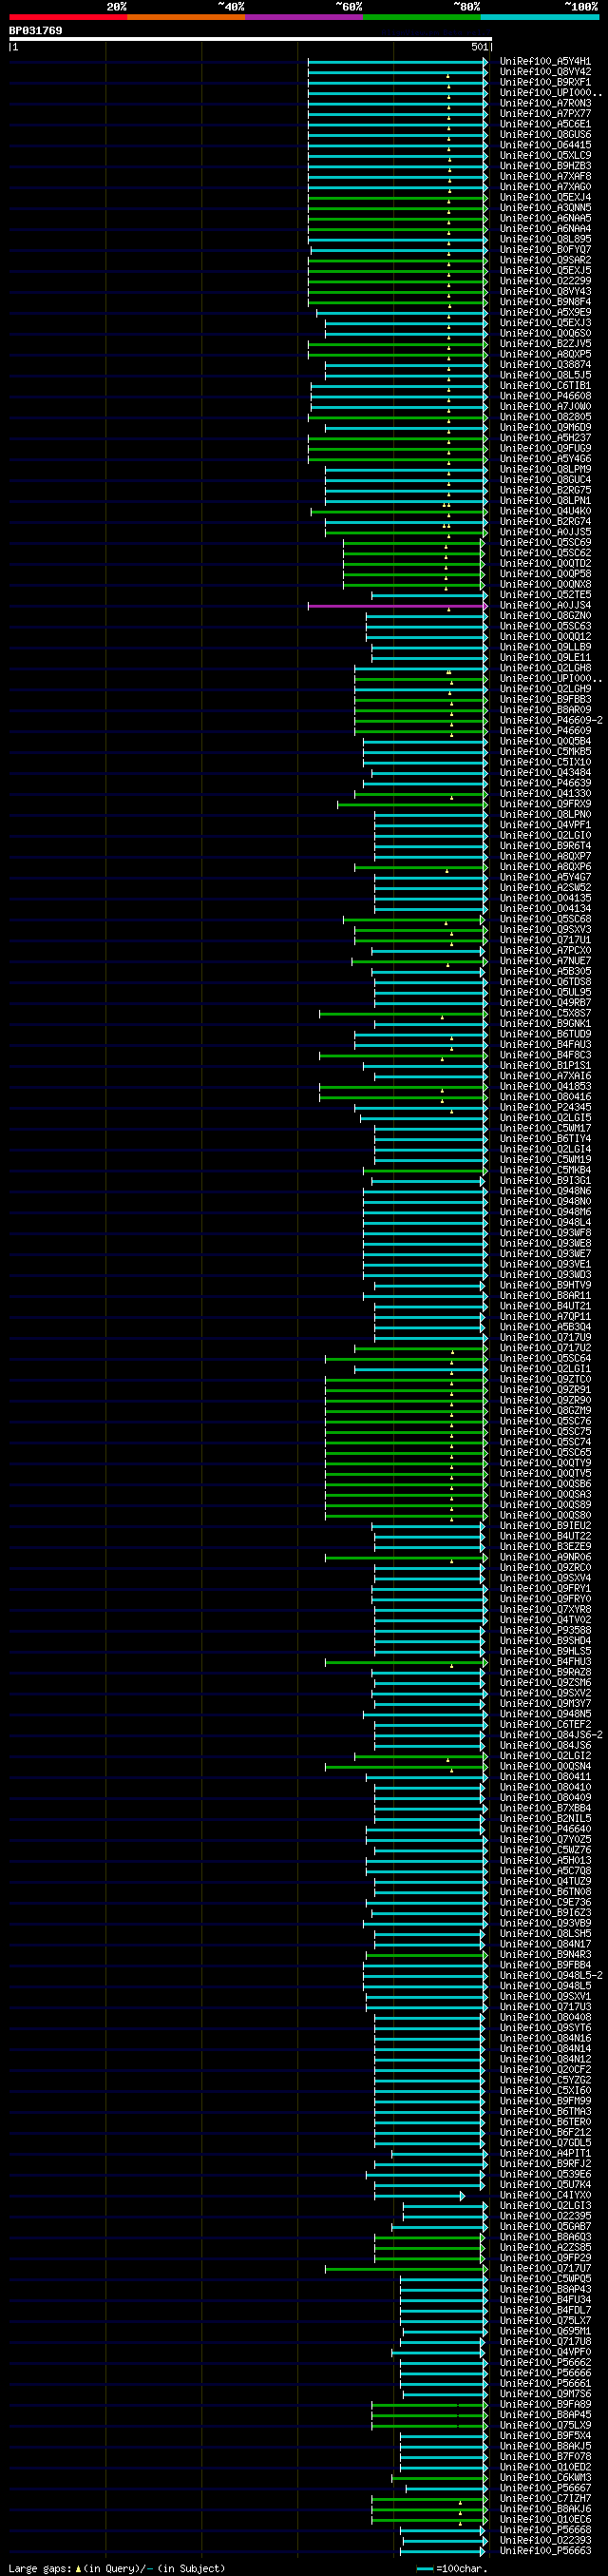Click hit label UniRef100_C5MKB5

(x=545, y=752)
